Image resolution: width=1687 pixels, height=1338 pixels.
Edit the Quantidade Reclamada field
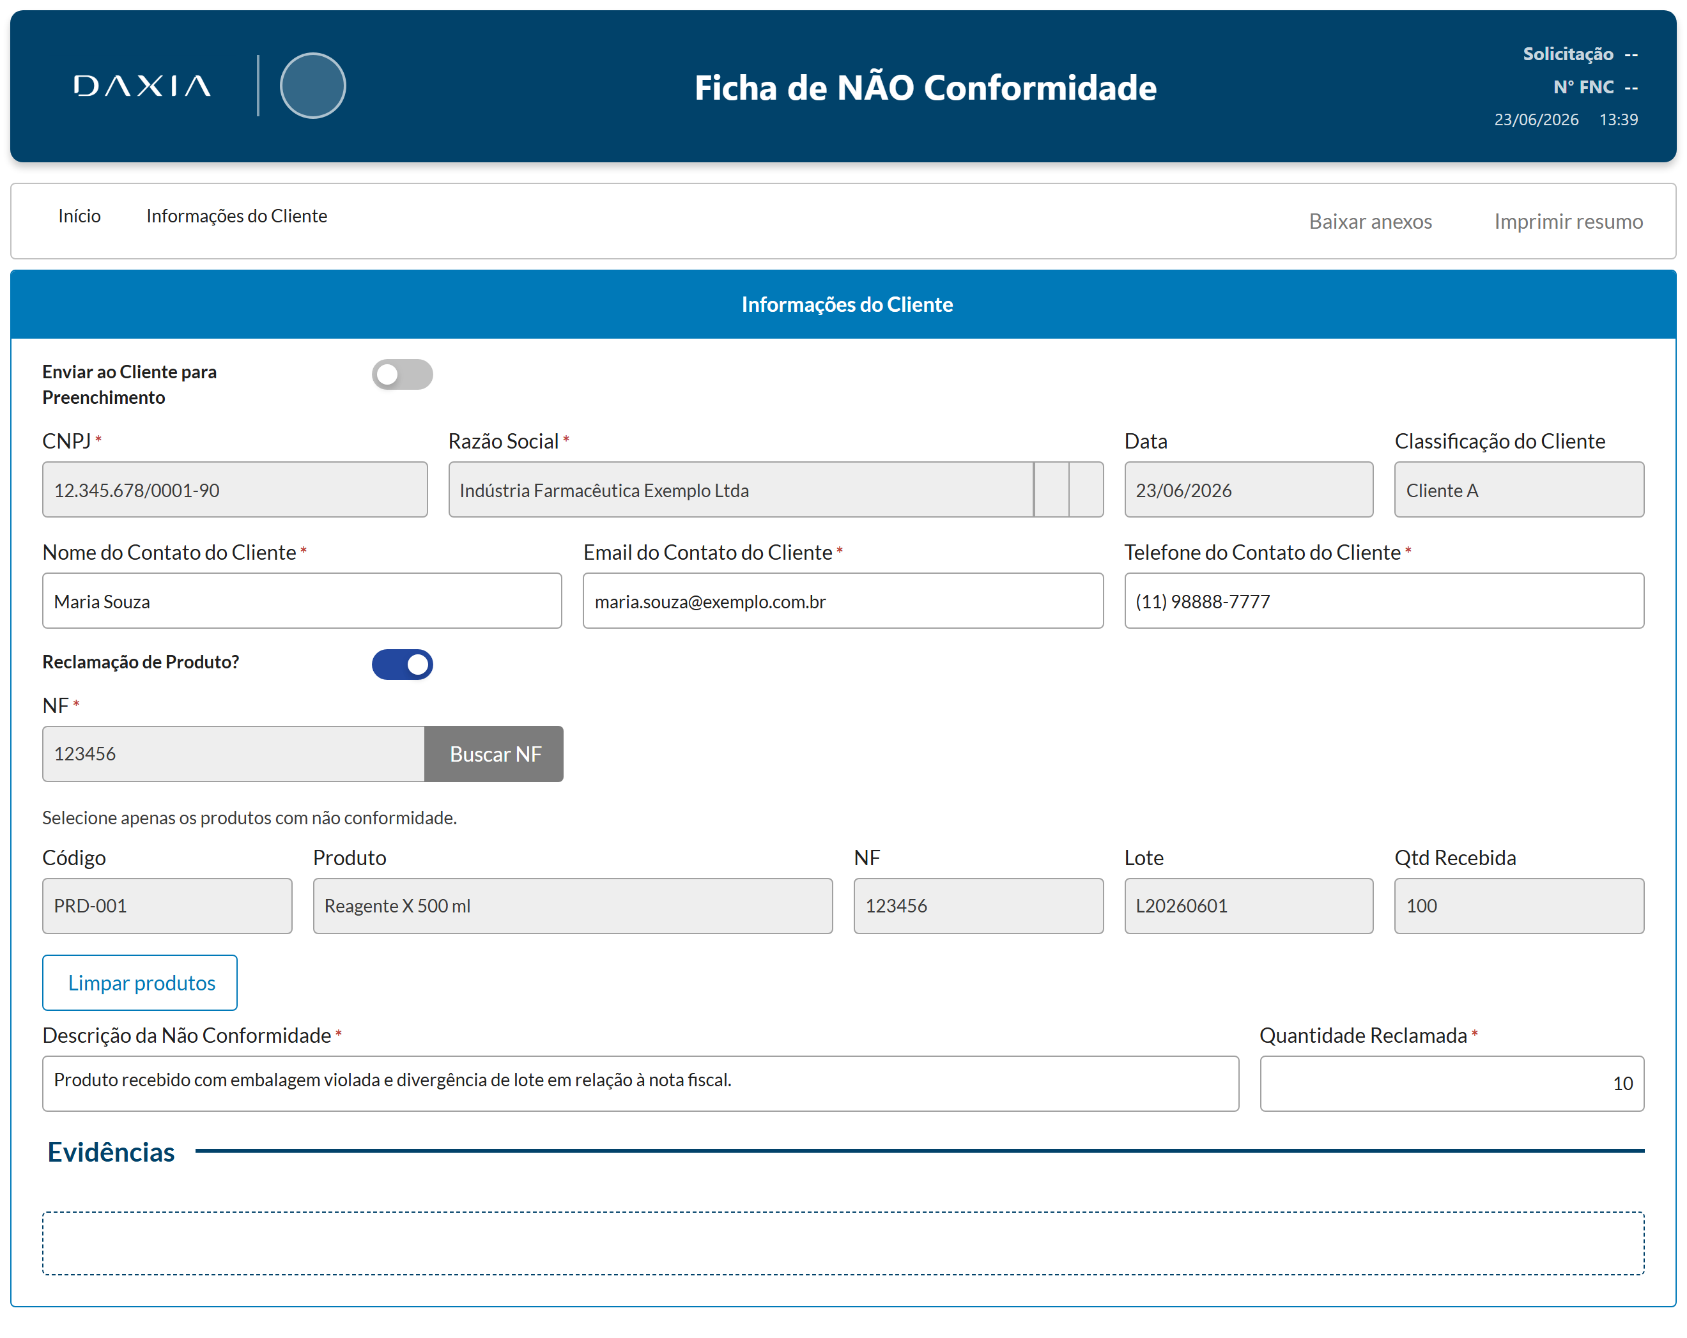(1451, 1083)
